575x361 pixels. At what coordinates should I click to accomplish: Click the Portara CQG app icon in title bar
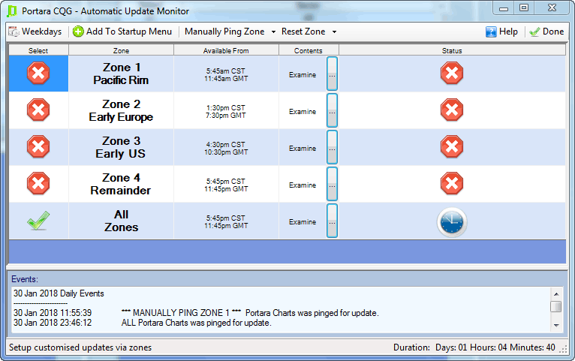tap(12, 11)
